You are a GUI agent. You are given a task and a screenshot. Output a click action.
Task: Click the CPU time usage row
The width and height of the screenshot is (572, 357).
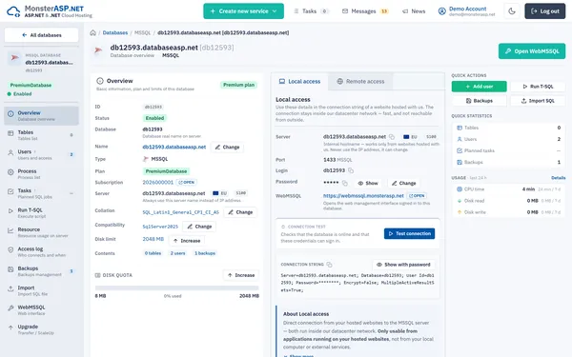click(508, 189)
